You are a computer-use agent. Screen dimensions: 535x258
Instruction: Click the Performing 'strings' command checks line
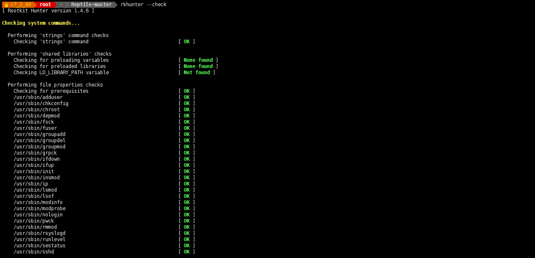point(58,35)
